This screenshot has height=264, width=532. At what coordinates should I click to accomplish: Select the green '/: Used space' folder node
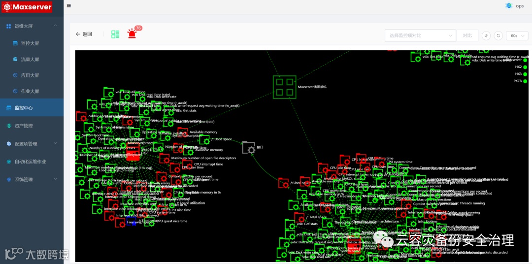pos(204,139)
